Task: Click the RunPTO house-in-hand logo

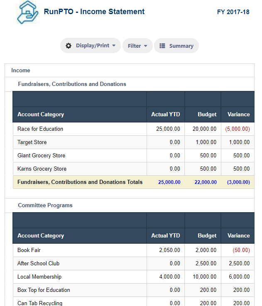Action: coord(27,12)
